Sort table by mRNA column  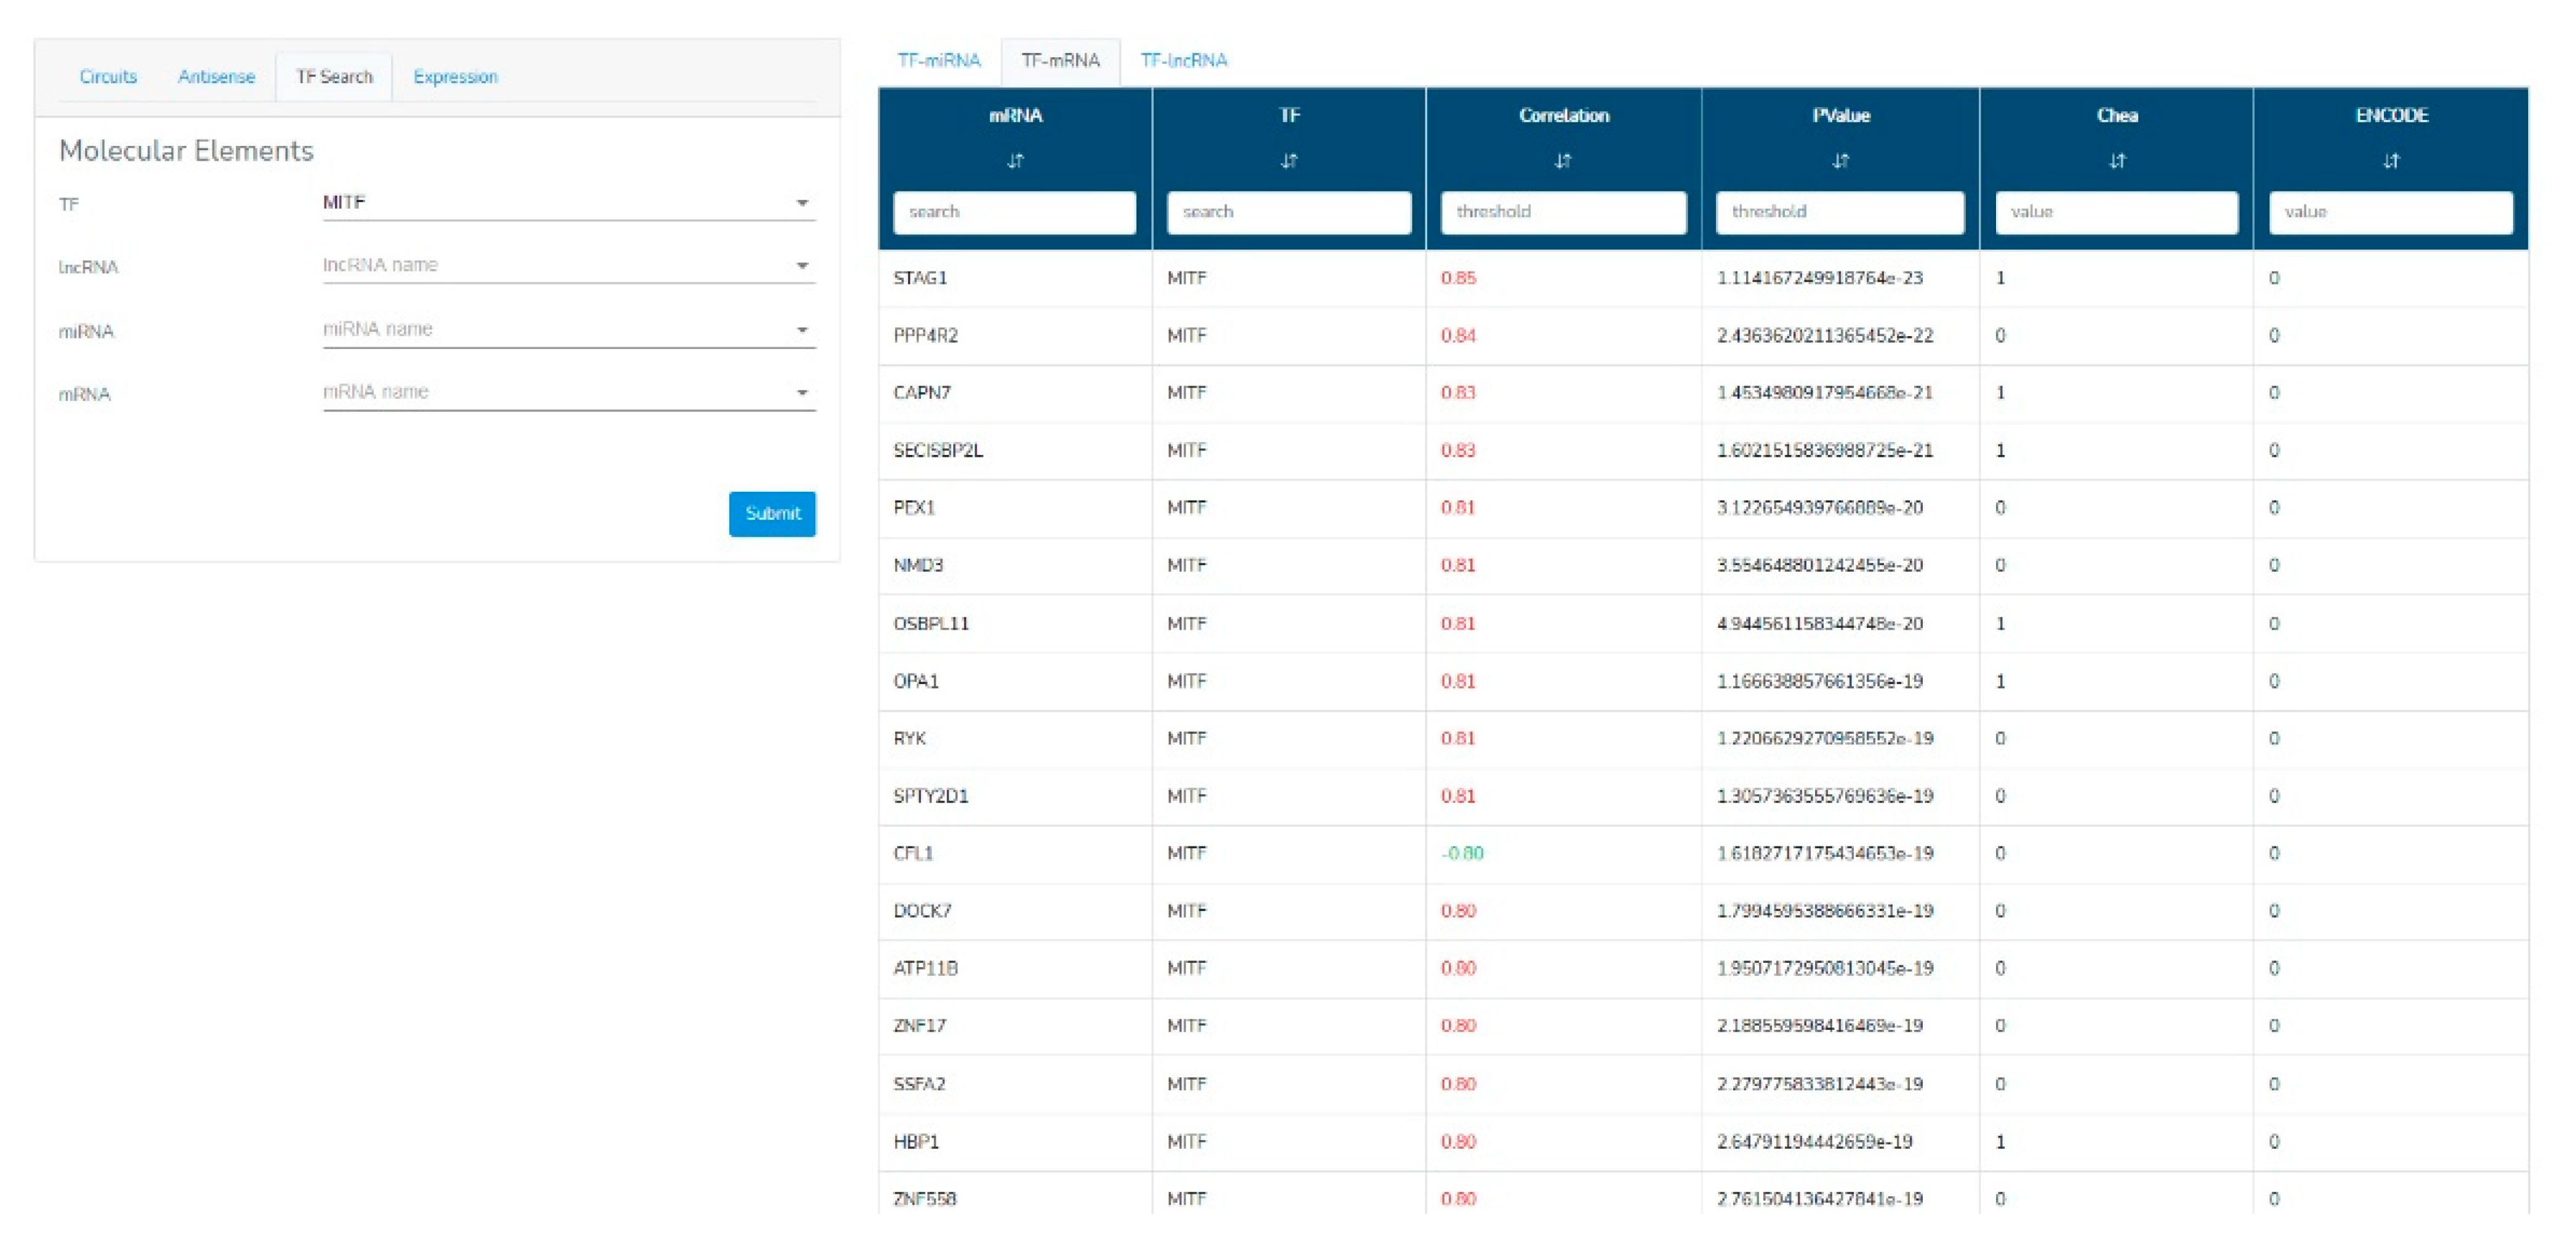click(1015, 160)
